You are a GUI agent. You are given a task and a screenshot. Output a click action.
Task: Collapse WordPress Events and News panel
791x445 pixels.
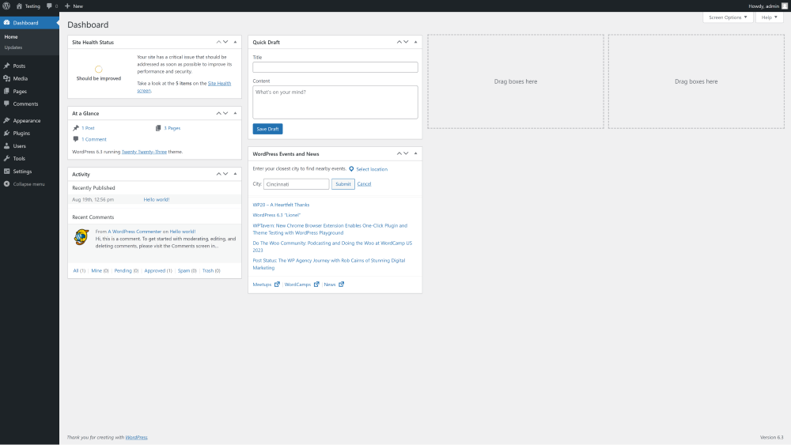[x=416, y=153]
